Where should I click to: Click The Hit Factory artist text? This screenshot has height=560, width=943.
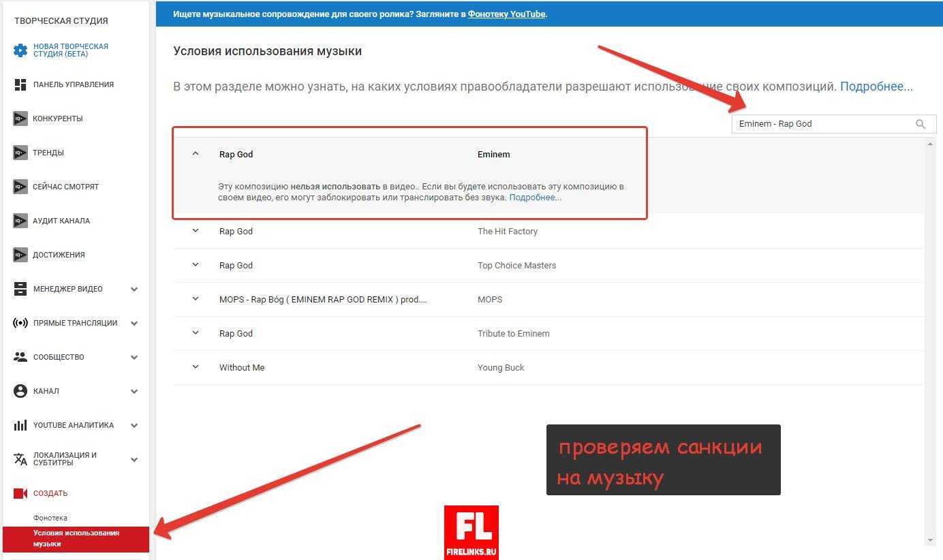pos(508,231)
